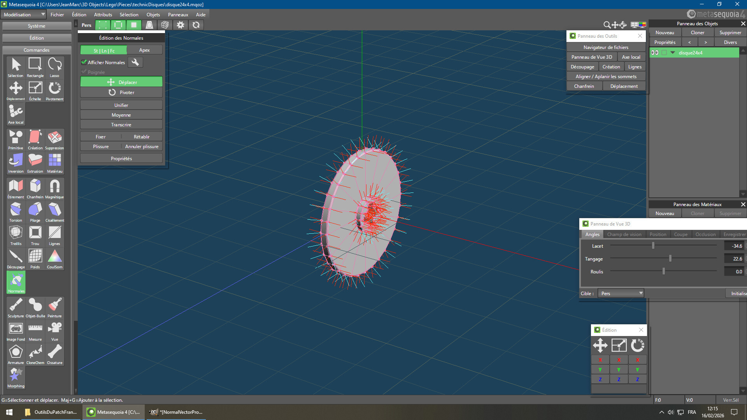Switch to Champ de vision tab
Viewport: 747px width, 420px height.
(624, 234)
